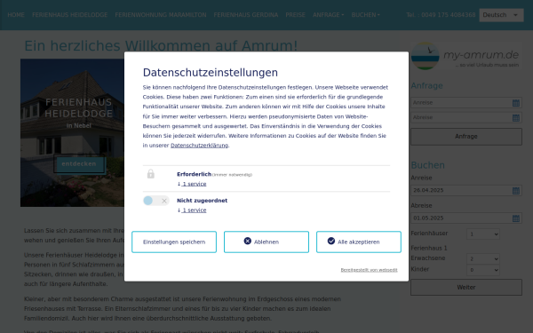Click the sidebar Anfrage button
533x333 pixels.
click(x=466, y=137)
